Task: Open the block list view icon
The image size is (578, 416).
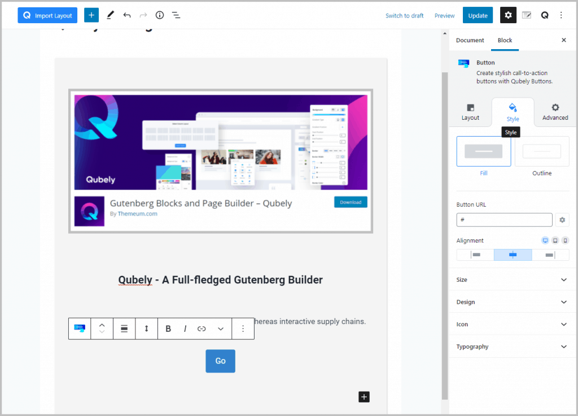Action: [x=176, y=15]
